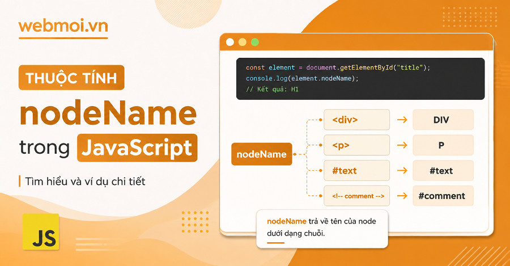Click the orange nodeName diagram box
510x266 pixels.
[x=262, y=154]
